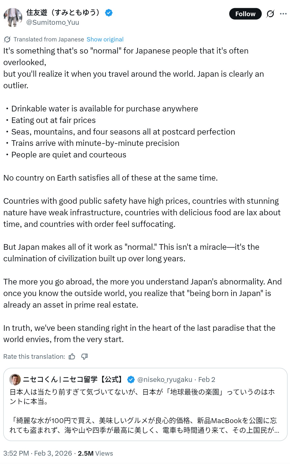Click the Follow button
Screen dimensions: 290x464
click(x=245, y=14)
